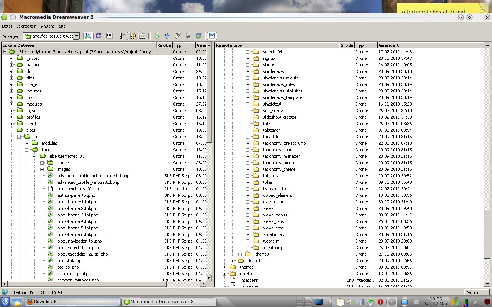Viewport: 492px width, 307px height.
Task: Open the Bearbeiten menu
Action: click(26, 26)
